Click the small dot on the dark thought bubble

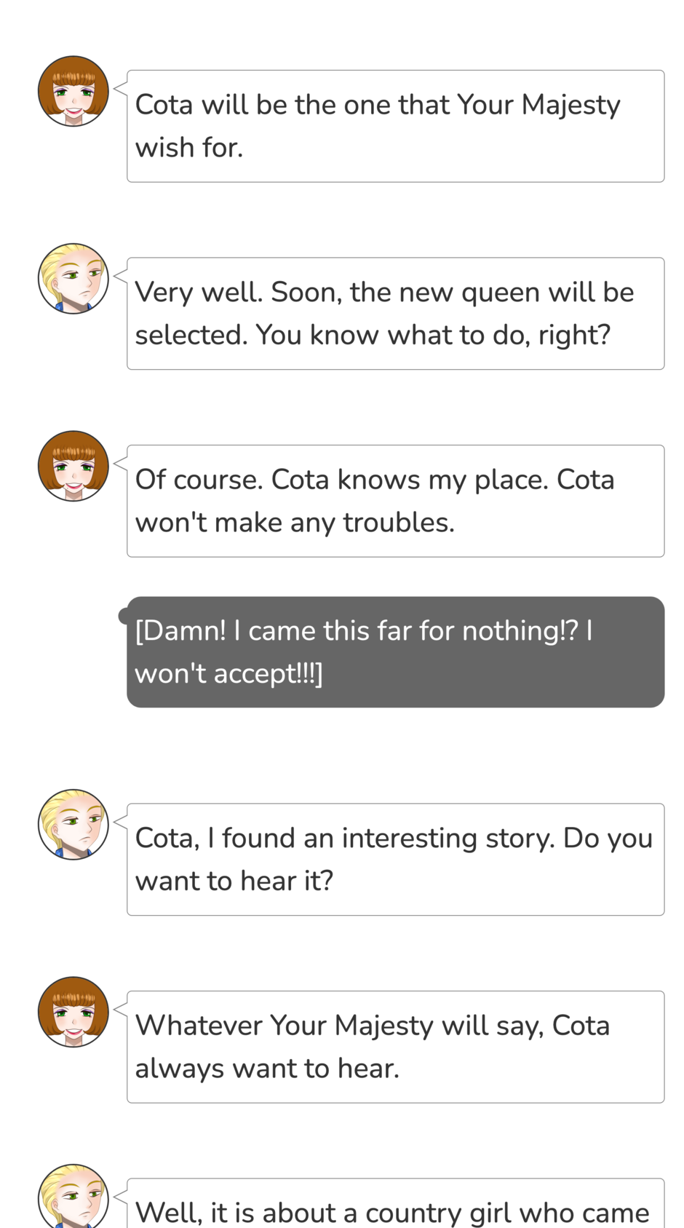[x=124, y=617]
